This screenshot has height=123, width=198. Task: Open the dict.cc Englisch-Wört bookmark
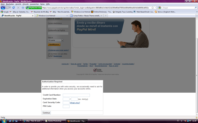click(165, 12)
